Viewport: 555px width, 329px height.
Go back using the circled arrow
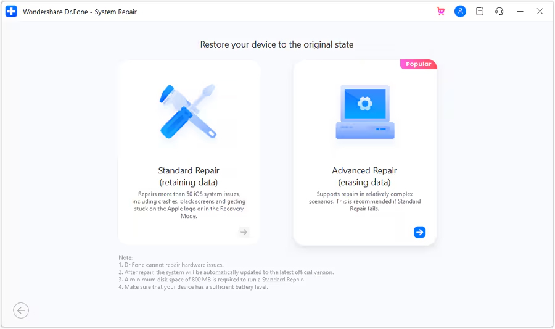pos(21,310)
